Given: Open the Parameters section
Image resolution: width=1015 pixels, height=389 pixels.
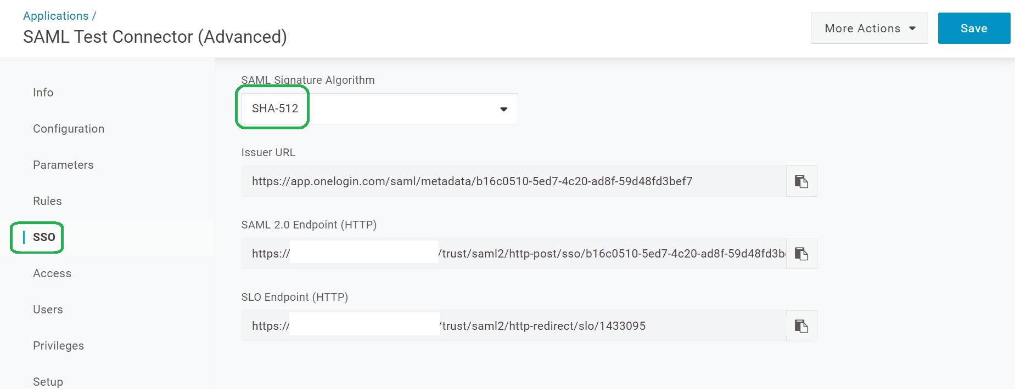Looking at the screenshot, I should [63, 165].
